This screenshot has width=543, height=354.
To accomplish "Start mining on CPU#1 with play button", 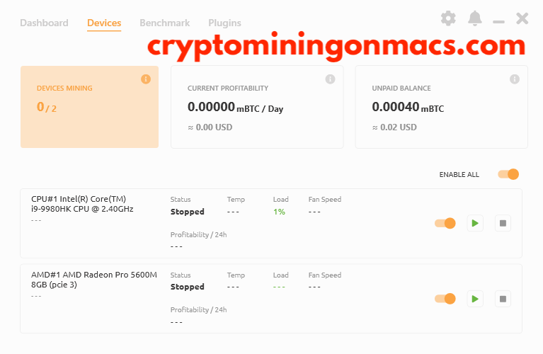I will [x=475, y=224].
